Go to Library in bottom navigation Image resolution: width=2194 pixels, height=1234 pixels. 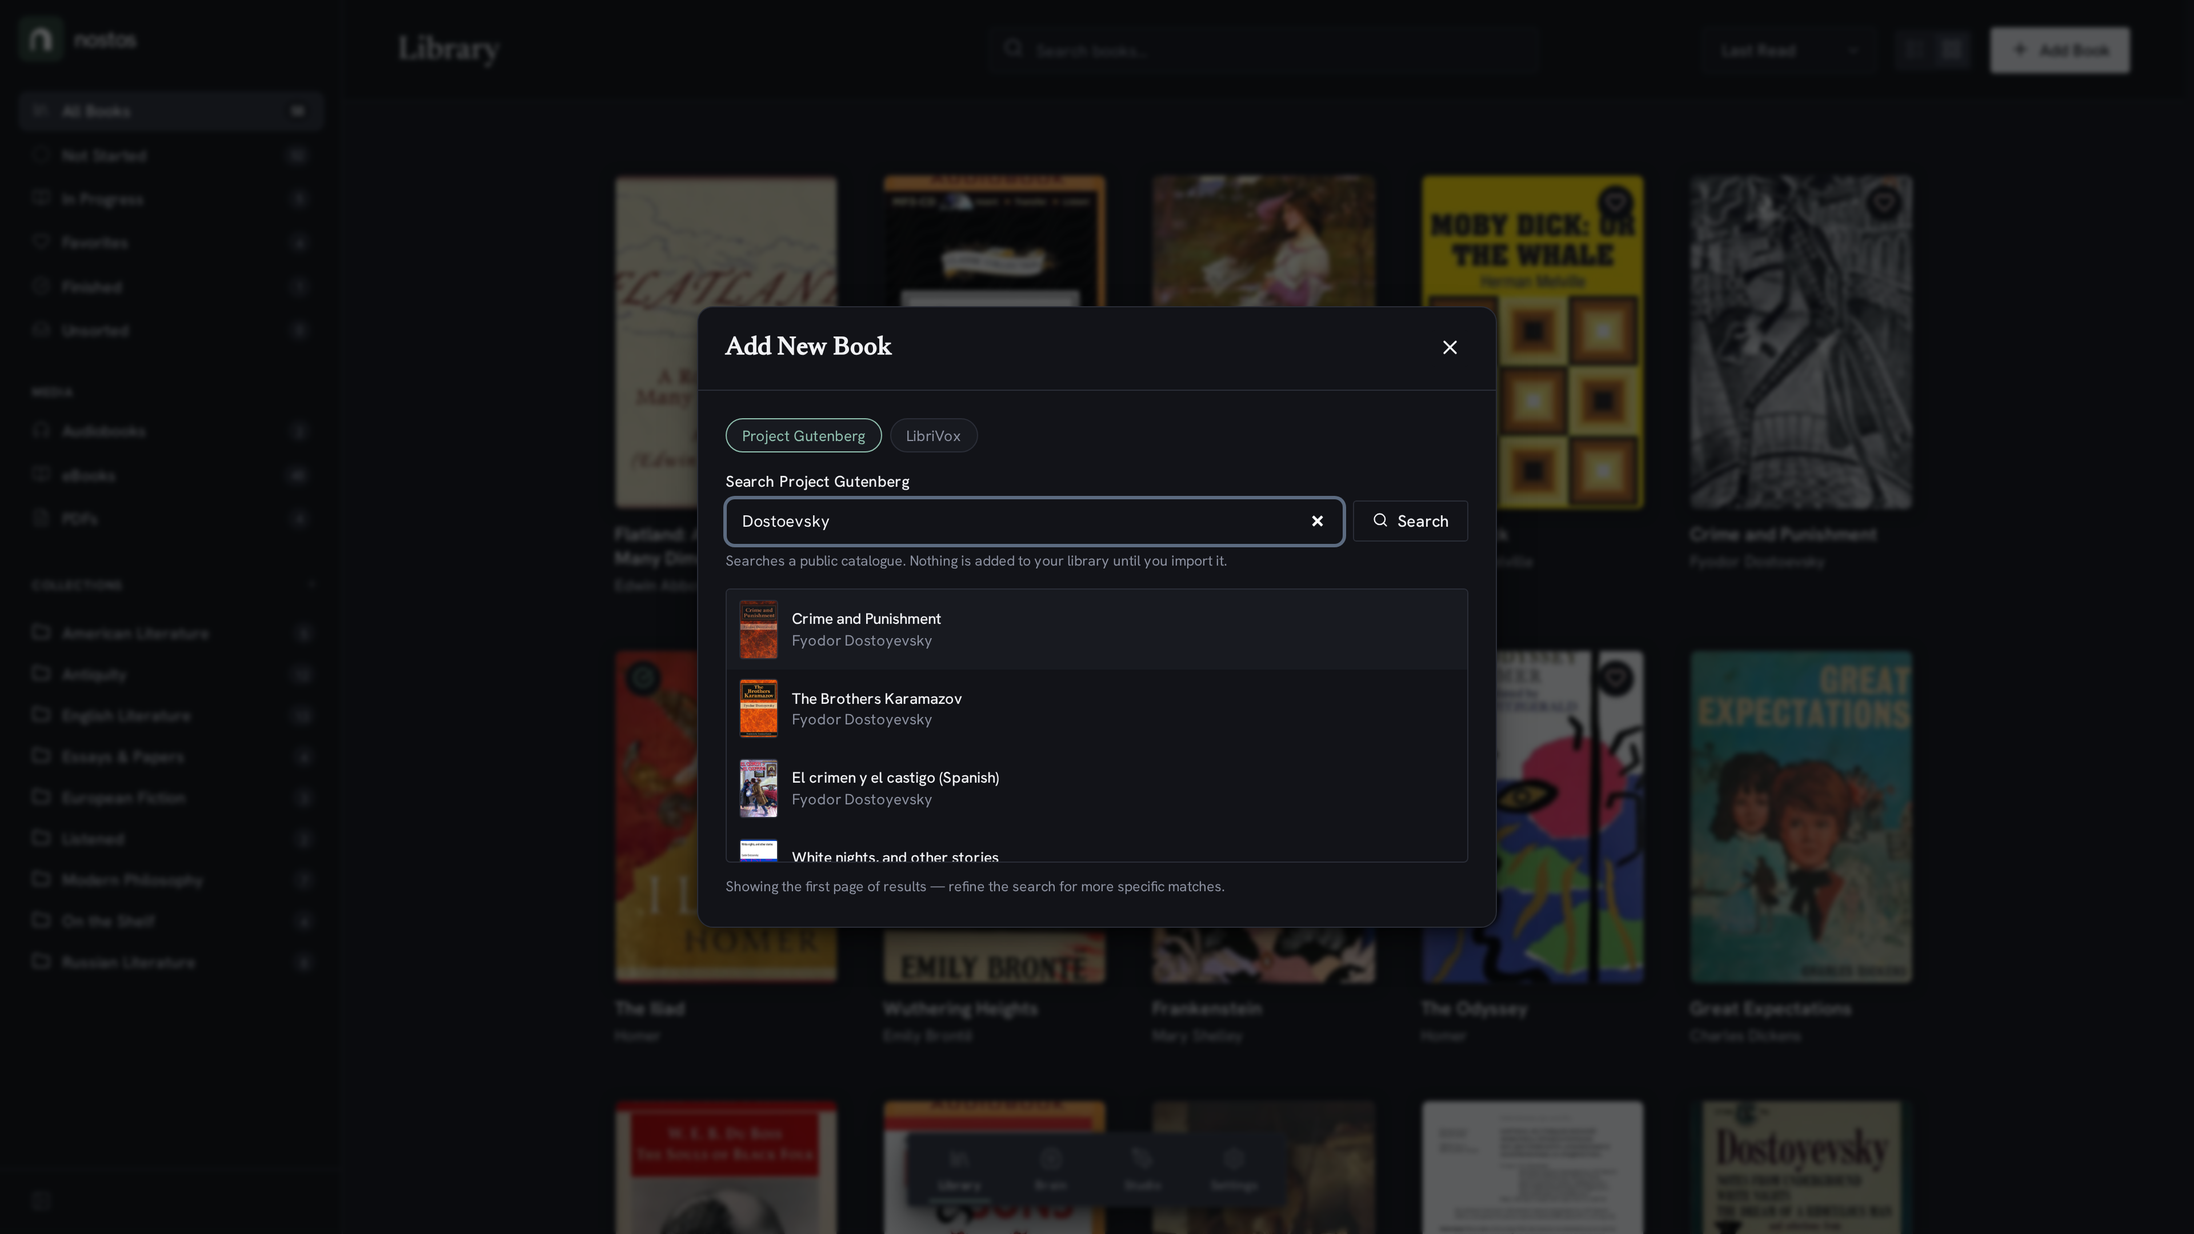coord(959,1169)
